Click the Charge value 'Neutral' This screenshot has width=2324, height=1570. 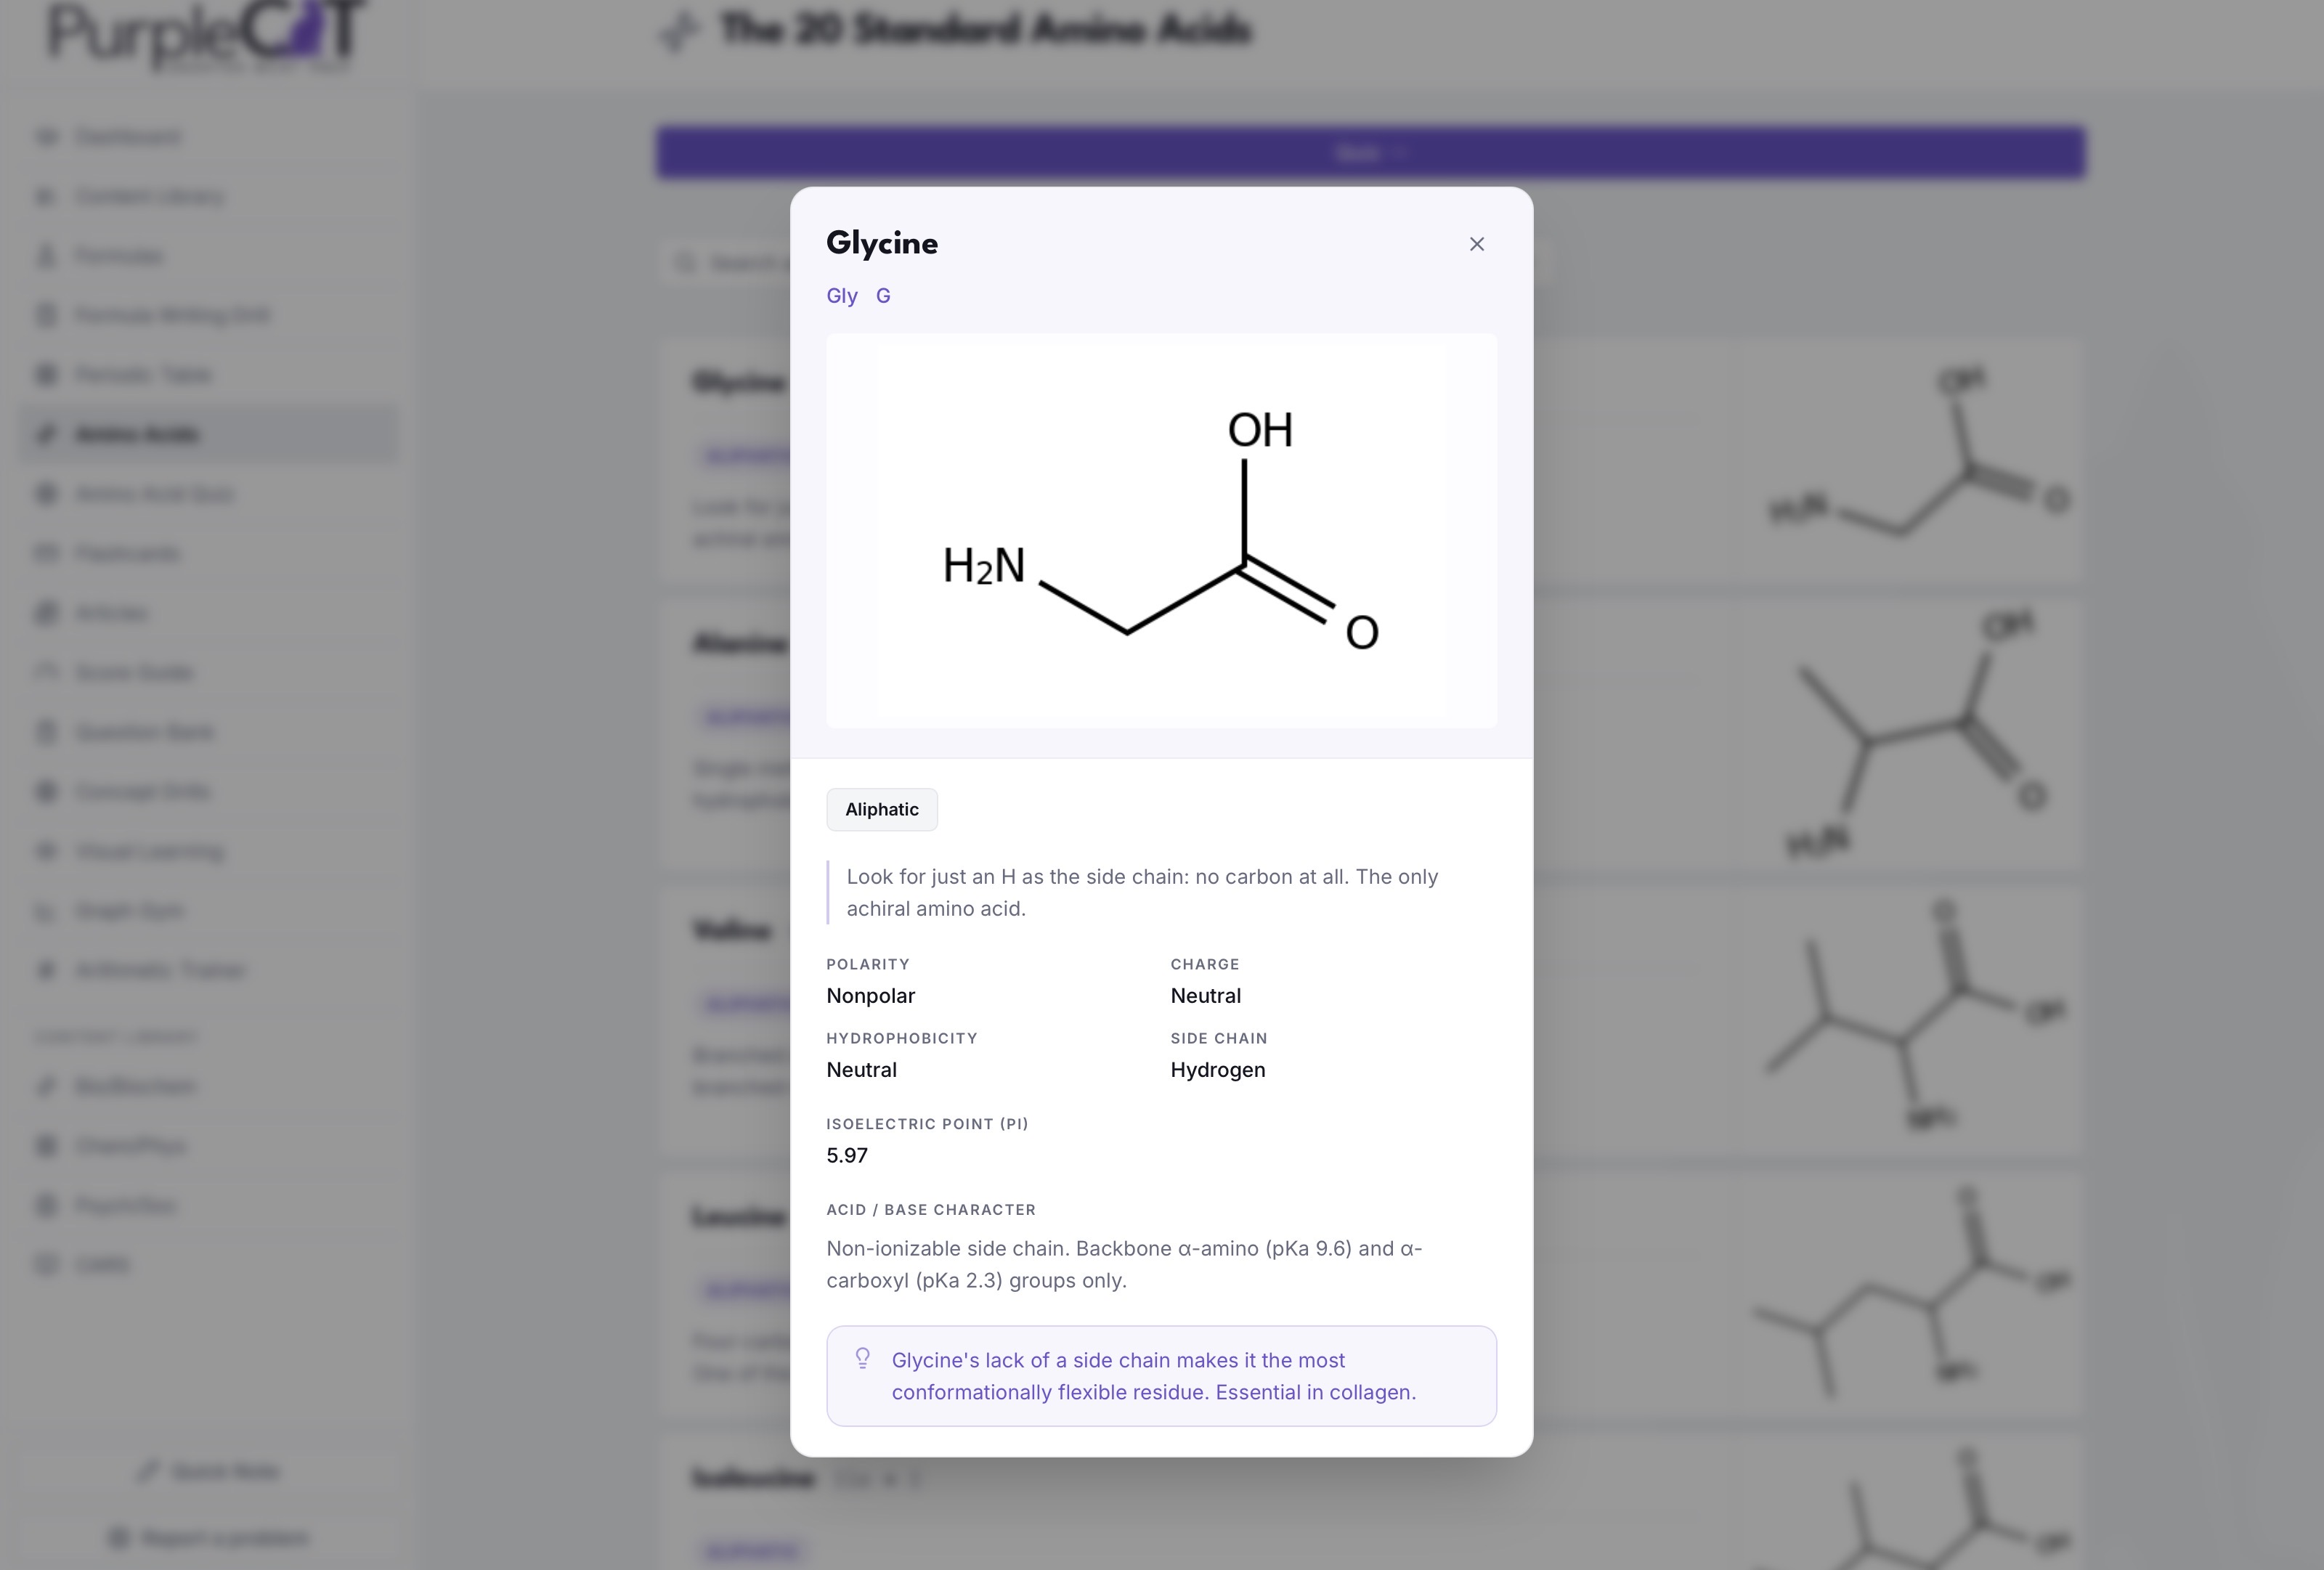coord(1205,996)
